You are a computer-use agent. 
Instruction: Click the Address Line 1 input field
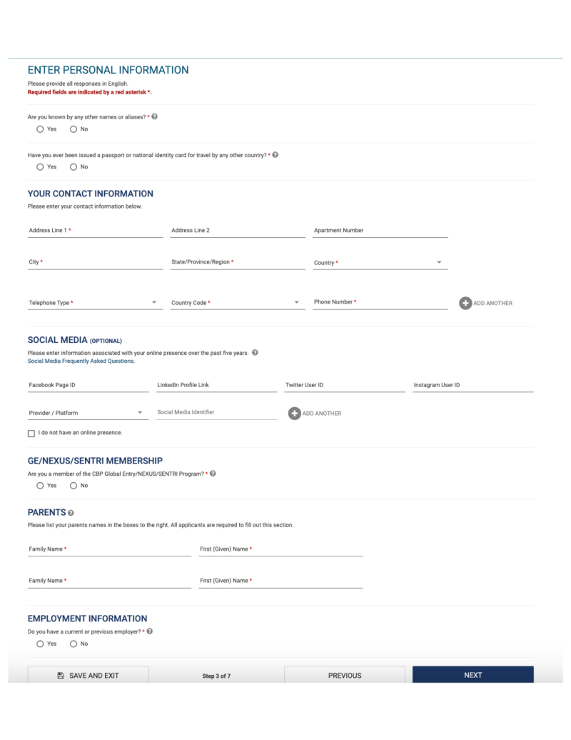[x=95, y=230]
